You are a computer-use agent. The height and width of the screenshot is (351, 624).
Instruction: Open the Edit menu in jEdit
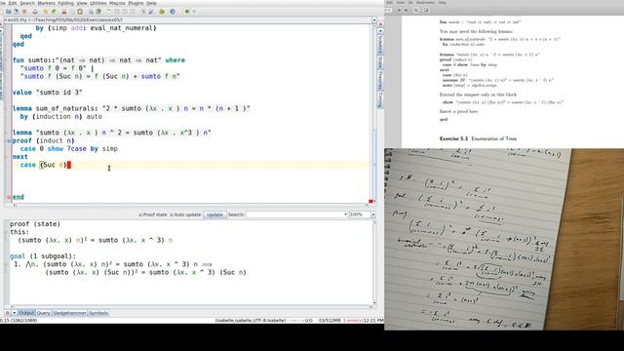(13, 3)
